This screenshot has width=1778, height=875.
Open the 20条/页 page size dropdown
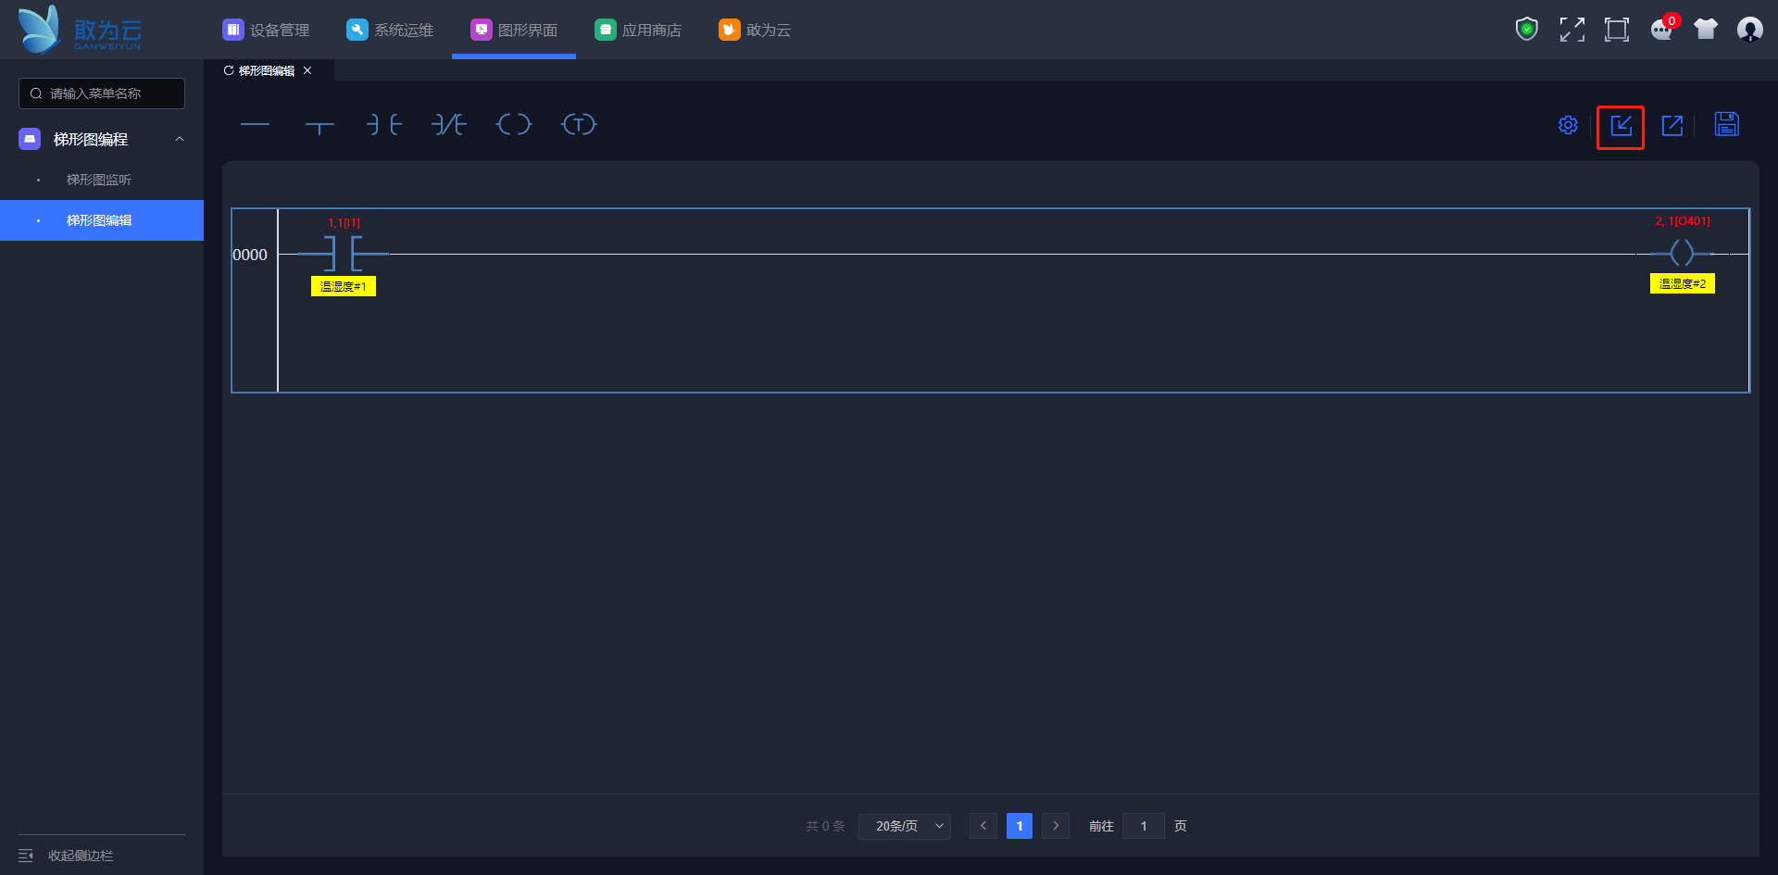click(x=905, y=826)
